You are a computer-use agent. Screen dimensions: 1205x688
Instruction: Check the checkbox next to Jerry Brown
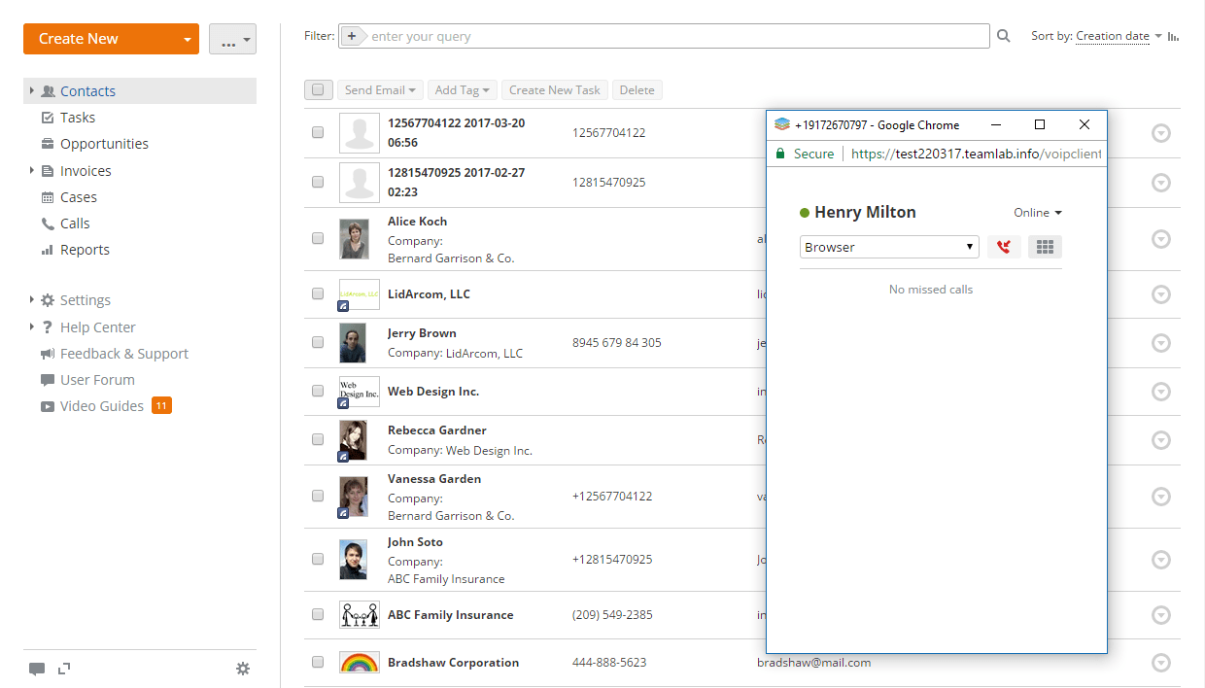tap(318, 342)
